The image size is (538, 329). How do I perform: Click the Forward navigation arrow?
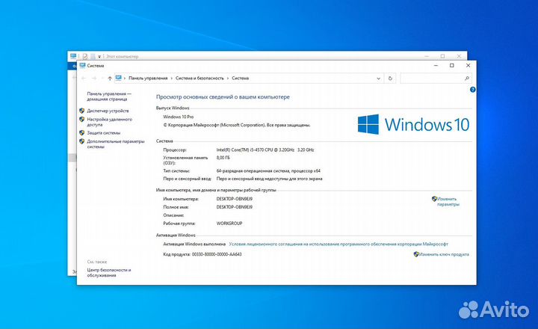[94, 79]
